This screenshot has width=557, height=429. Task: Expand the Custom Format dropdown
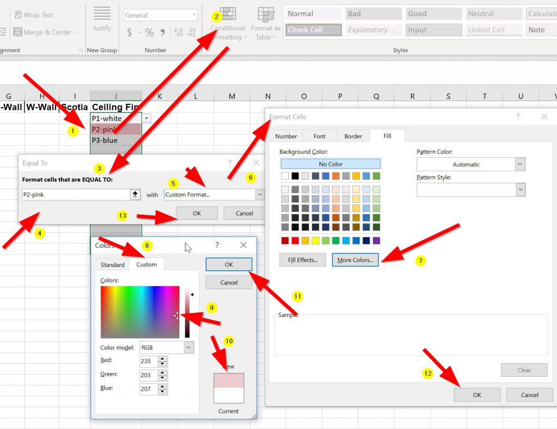[259, 195]
